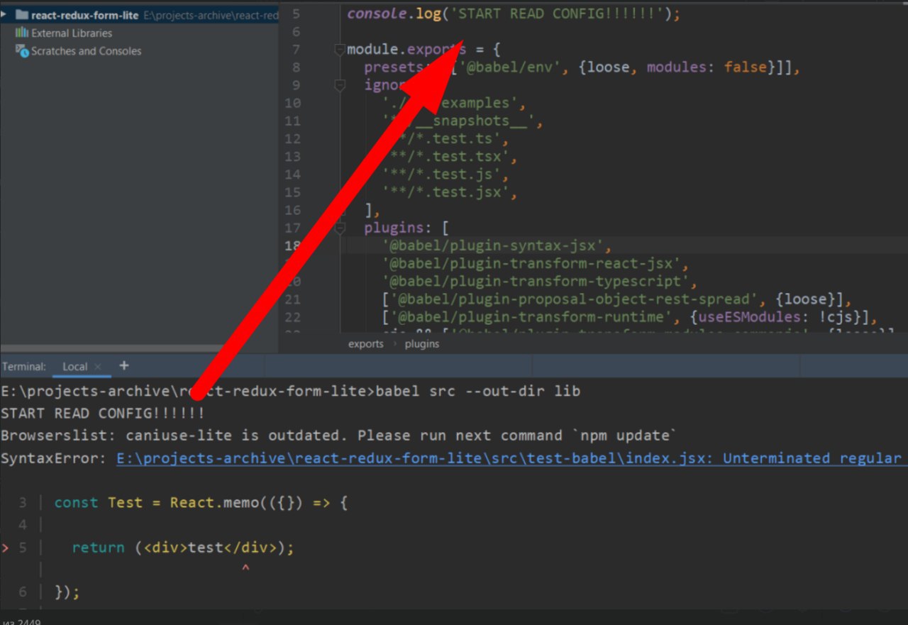Close the Local terminal tab
The height and width of the screenshot is (625, 908).
click(x=99, y=367)
